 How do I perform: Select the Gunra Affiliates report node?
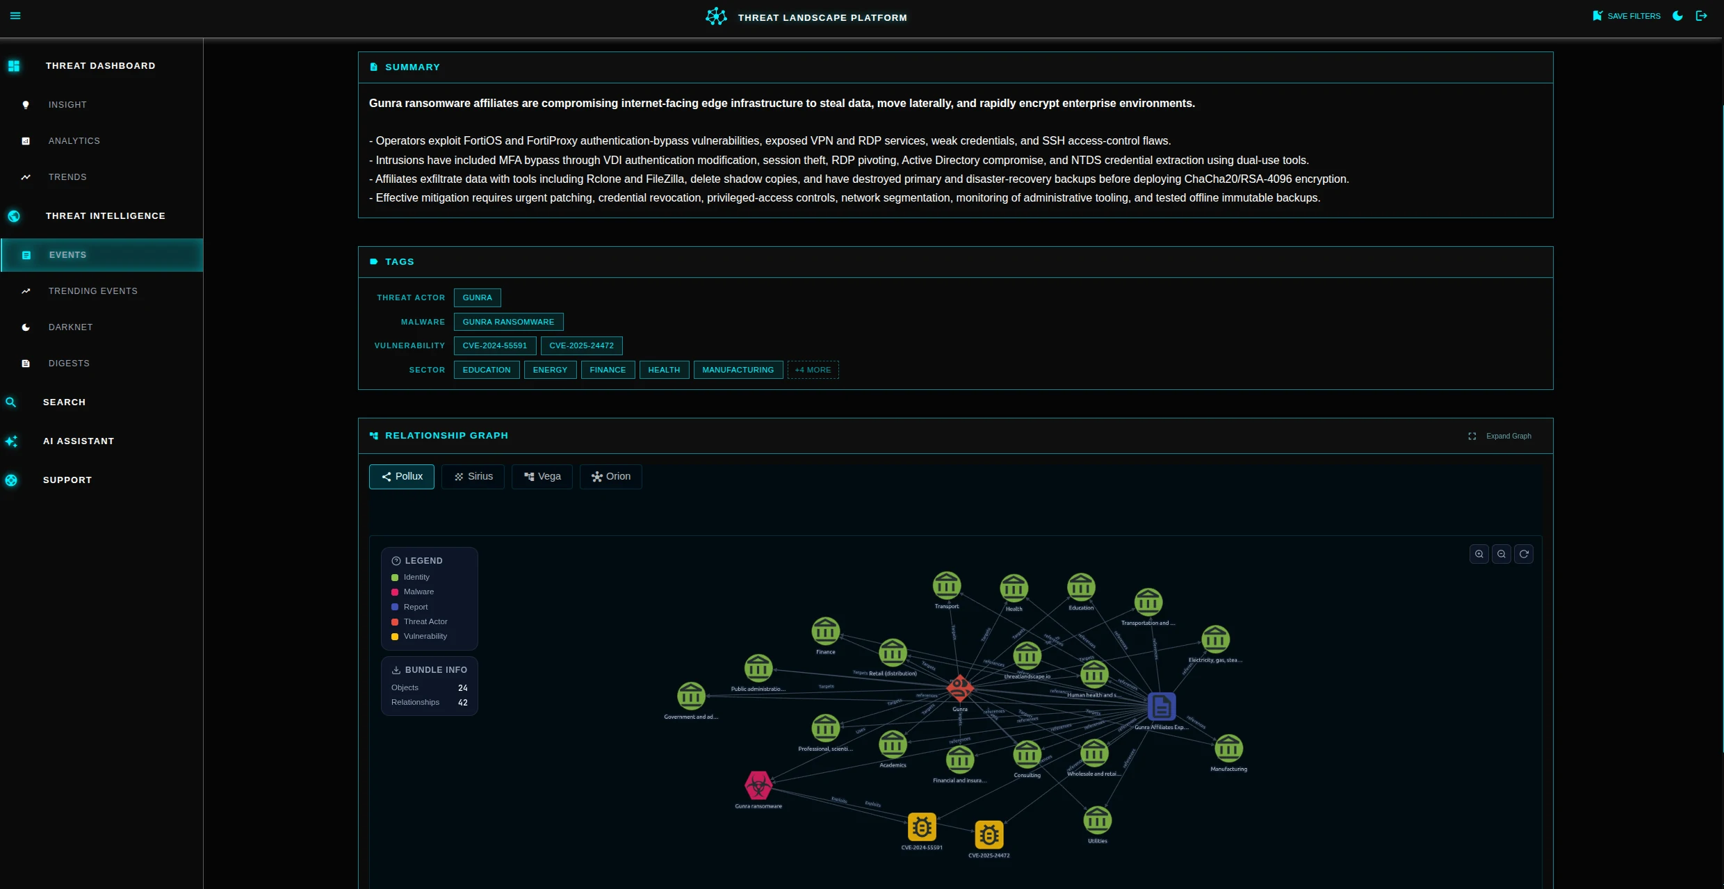pos(1162,706)
